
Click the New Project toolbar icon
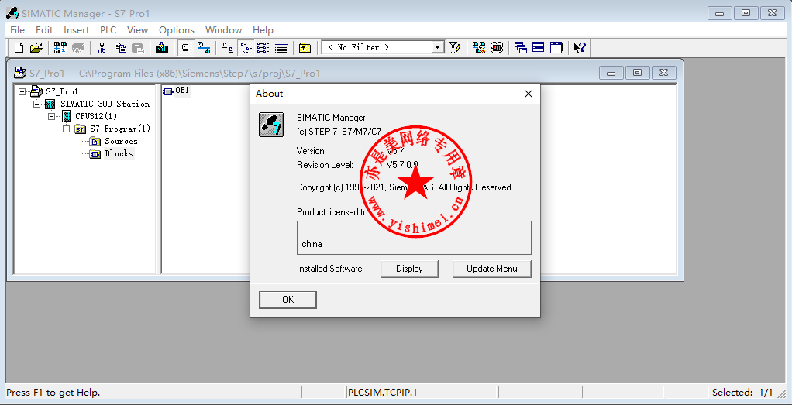pyautogui.click(x=19, y=48)
